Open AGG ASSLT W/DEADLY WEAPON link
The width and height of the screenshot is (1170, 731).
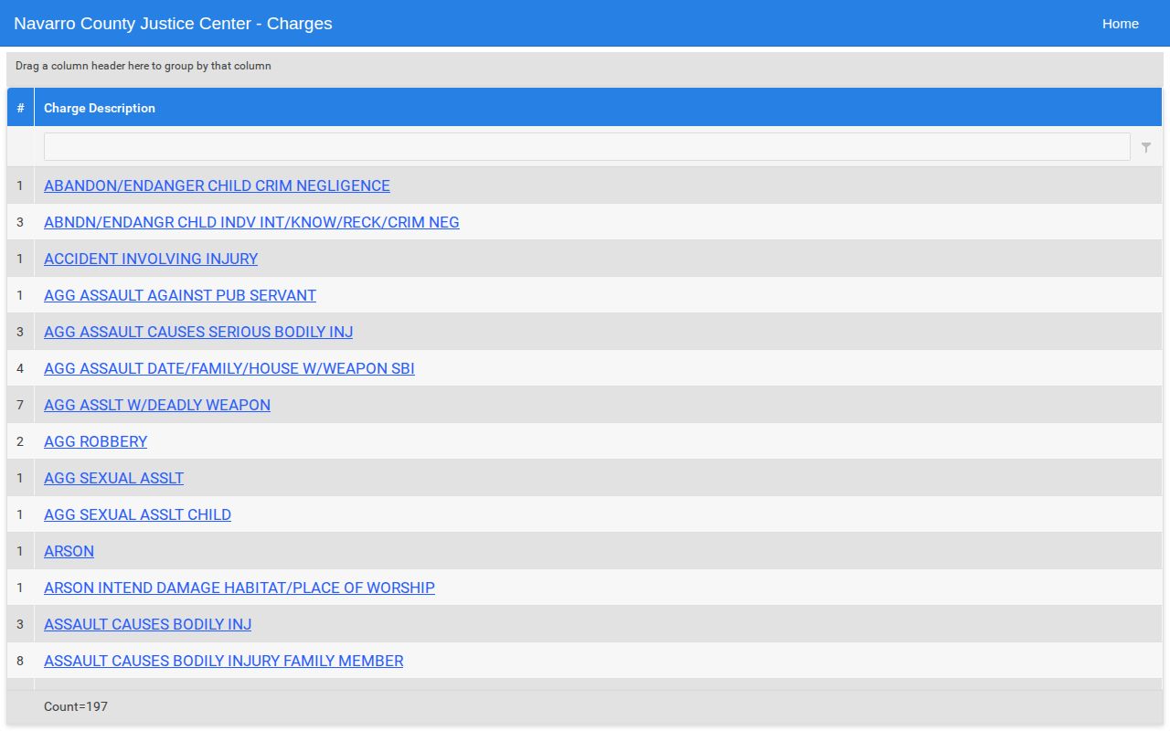click(x=157, y=405)
